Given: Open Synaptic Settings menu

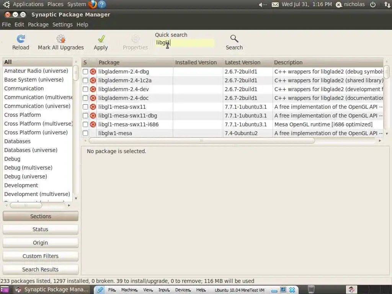Looking at the screenshot, I should pyautogui.click(x=62, y=24).
